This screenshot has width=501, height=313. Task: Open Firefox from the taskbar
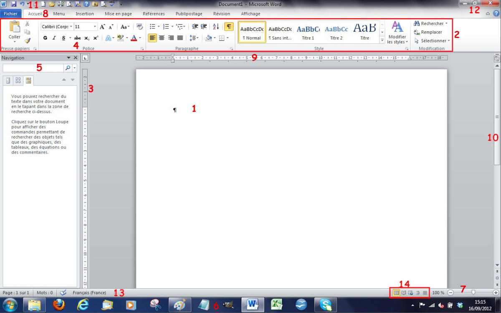tap(59, 305)
